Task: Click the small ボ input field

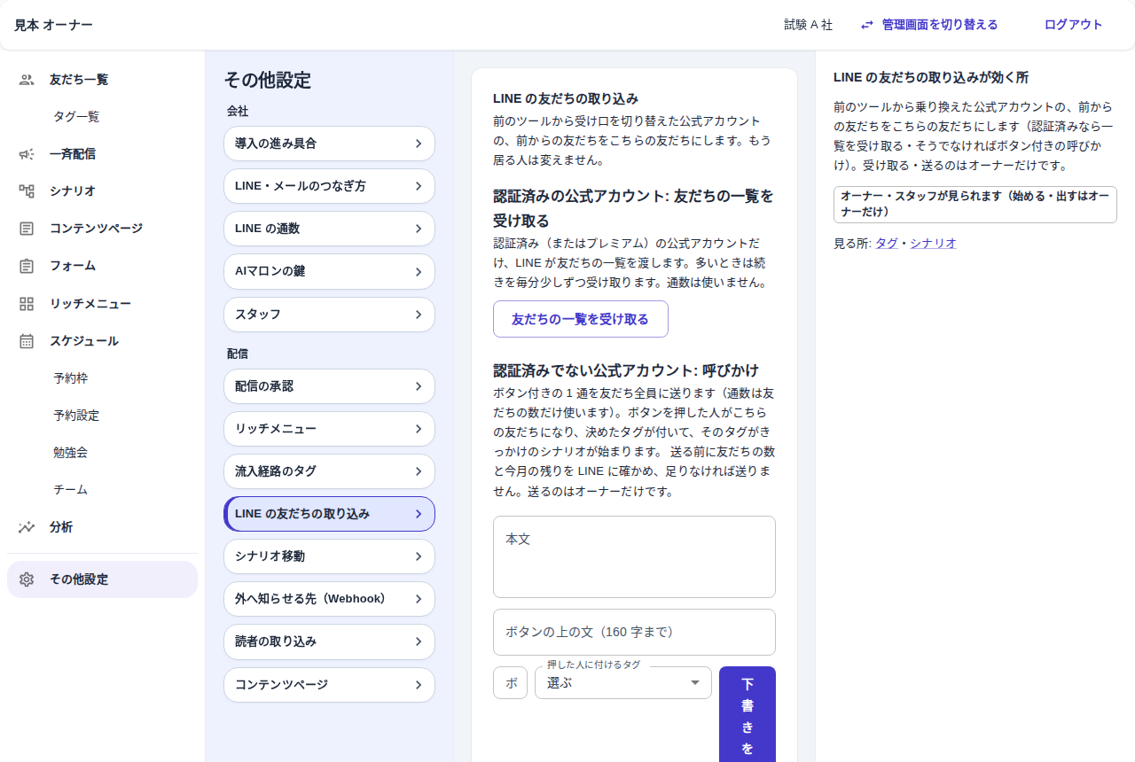Action: point(510,683)
